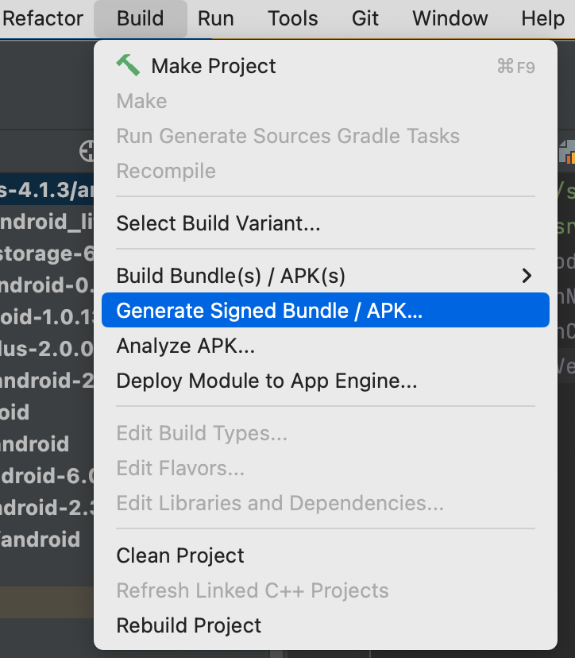Expand Build Bundle(s) / APK(s) submenu arrow

coord(526,276)
